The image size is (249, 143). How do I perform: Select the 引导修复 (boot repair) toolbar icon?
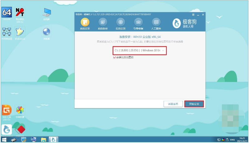[138, 22]
